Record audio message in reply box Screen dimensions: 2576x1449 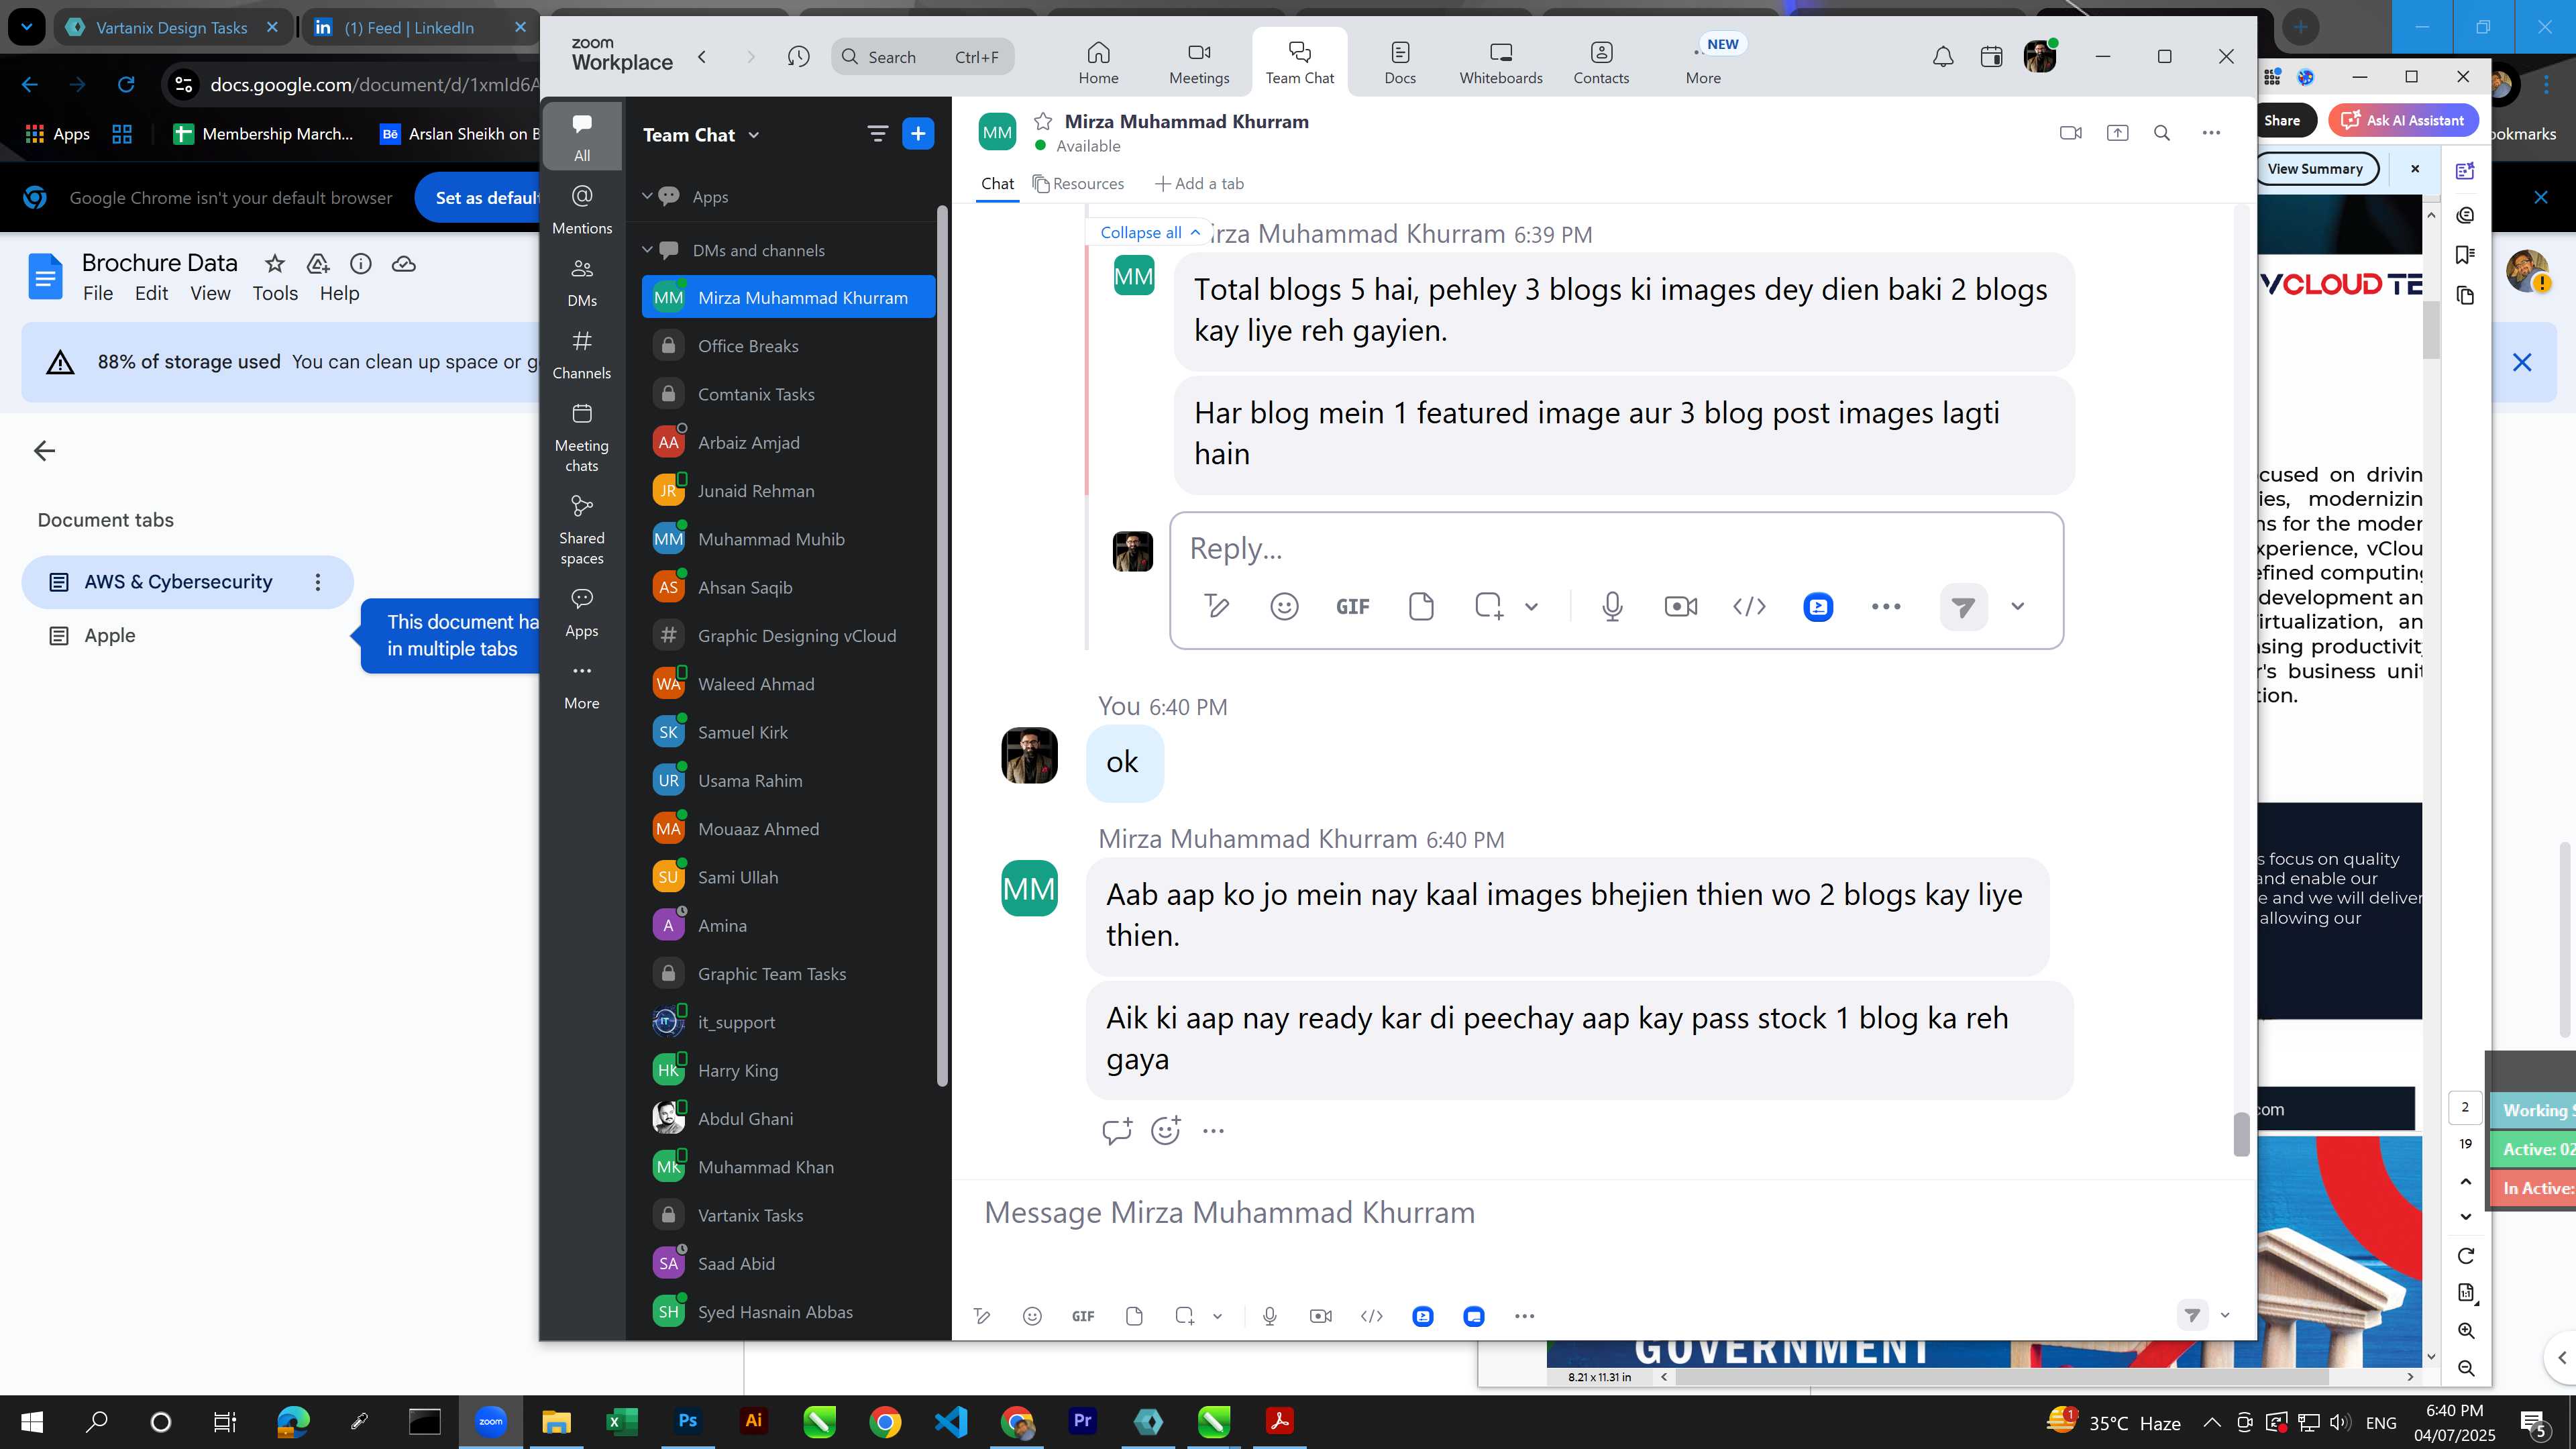point(1612,606)
